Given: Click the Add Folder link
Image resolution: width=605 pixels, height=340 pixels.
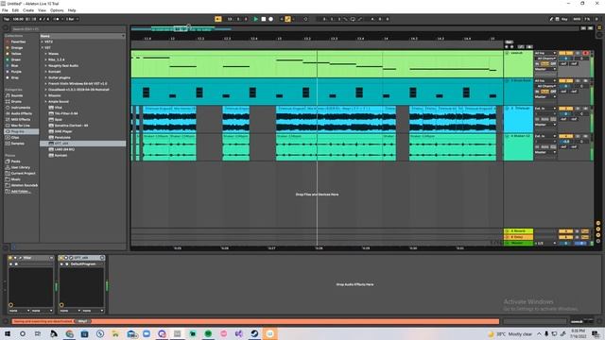Looking at the screenshot, I should (20, 191).
